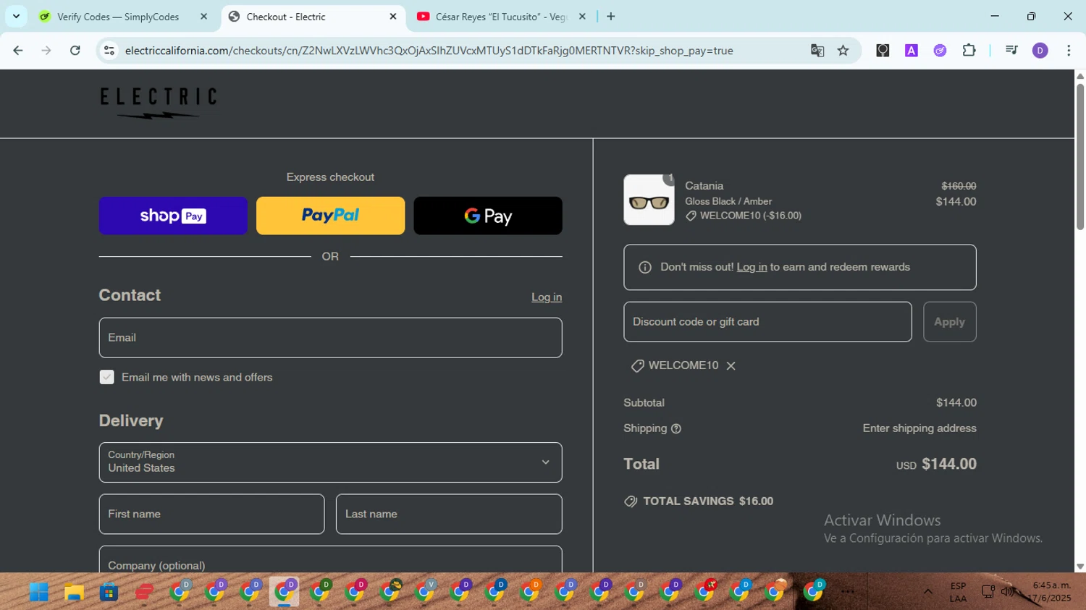
Task: Open Log in link beside Contact
Action: pos(547,297)
